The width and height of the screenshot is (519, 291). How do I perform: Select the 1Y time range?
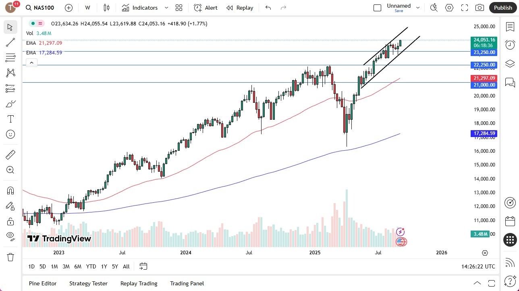tap(104, 266)
